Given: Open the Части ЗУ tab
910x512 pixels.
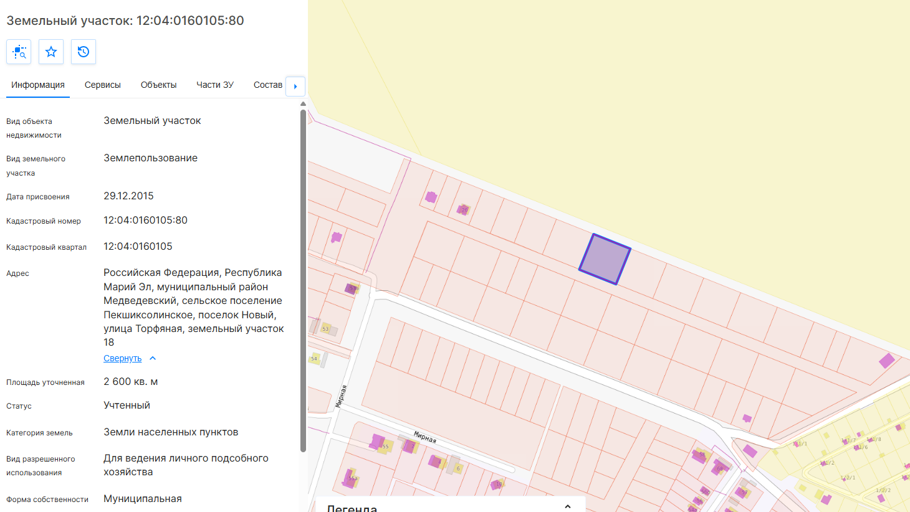Looking at the screenshot, I should [x=215, y=85].
